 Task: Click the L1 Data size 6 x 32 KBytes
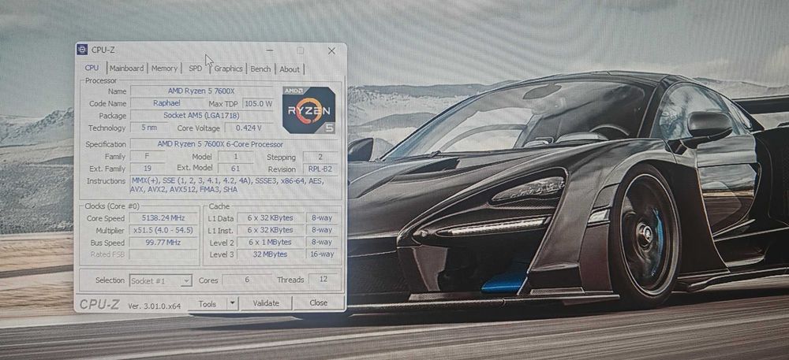pyautogui.click(x=271, y=218)
